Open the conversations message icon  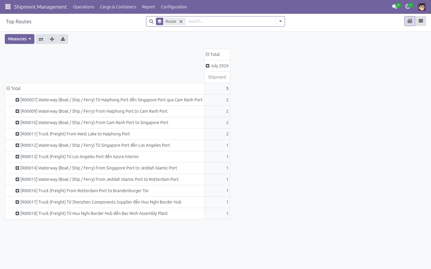(395, 7)
